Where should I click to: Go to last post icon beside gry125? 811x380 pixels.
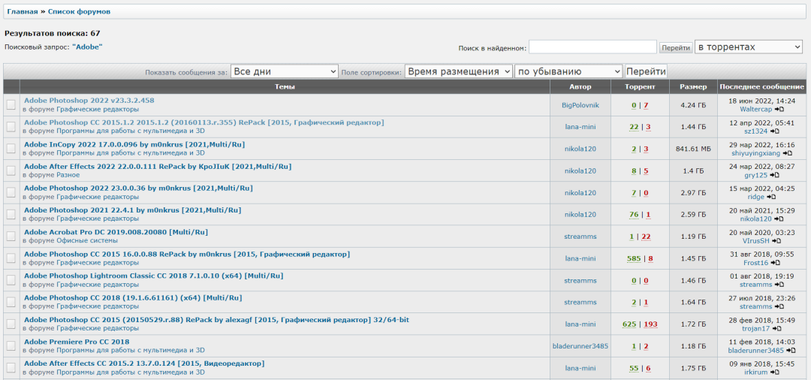point(774,175)
